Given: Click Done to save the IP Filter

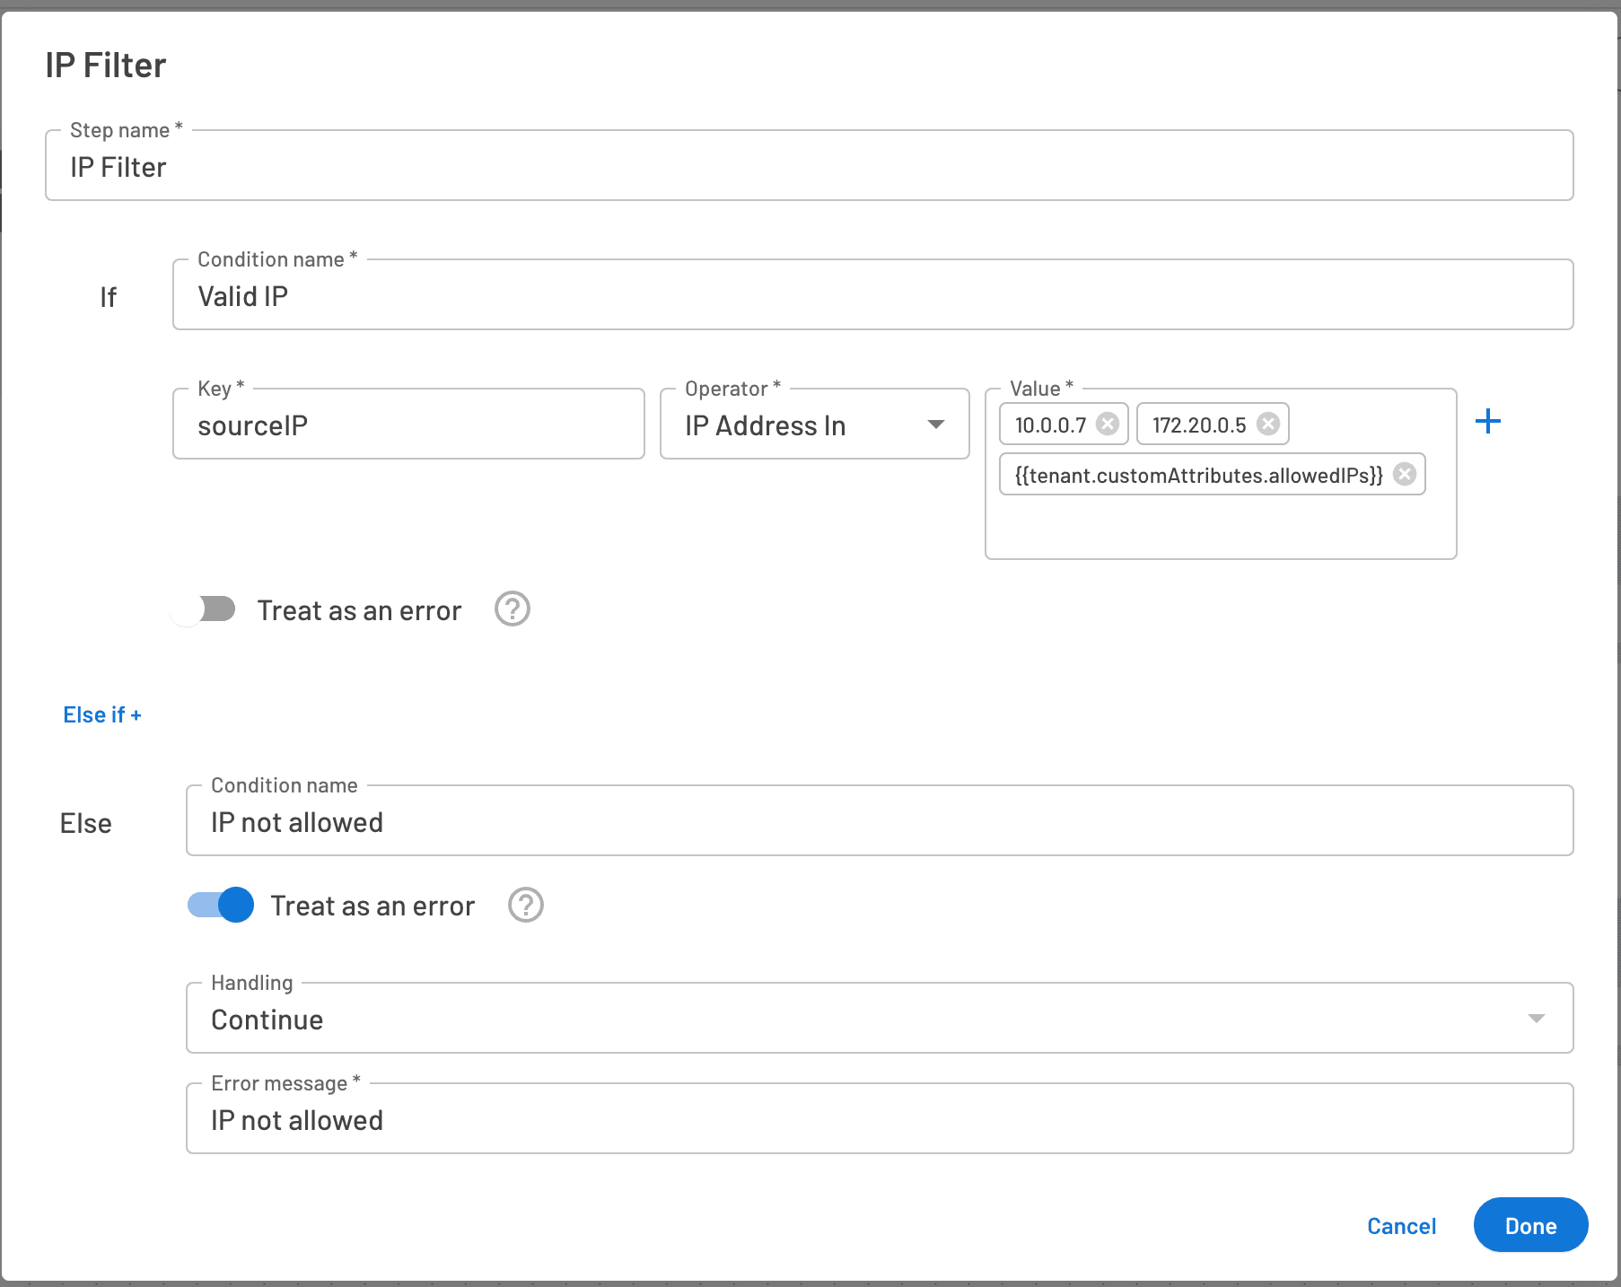Looking at the screenshot, I should pyautogui.click(x=1529, y=1225).
